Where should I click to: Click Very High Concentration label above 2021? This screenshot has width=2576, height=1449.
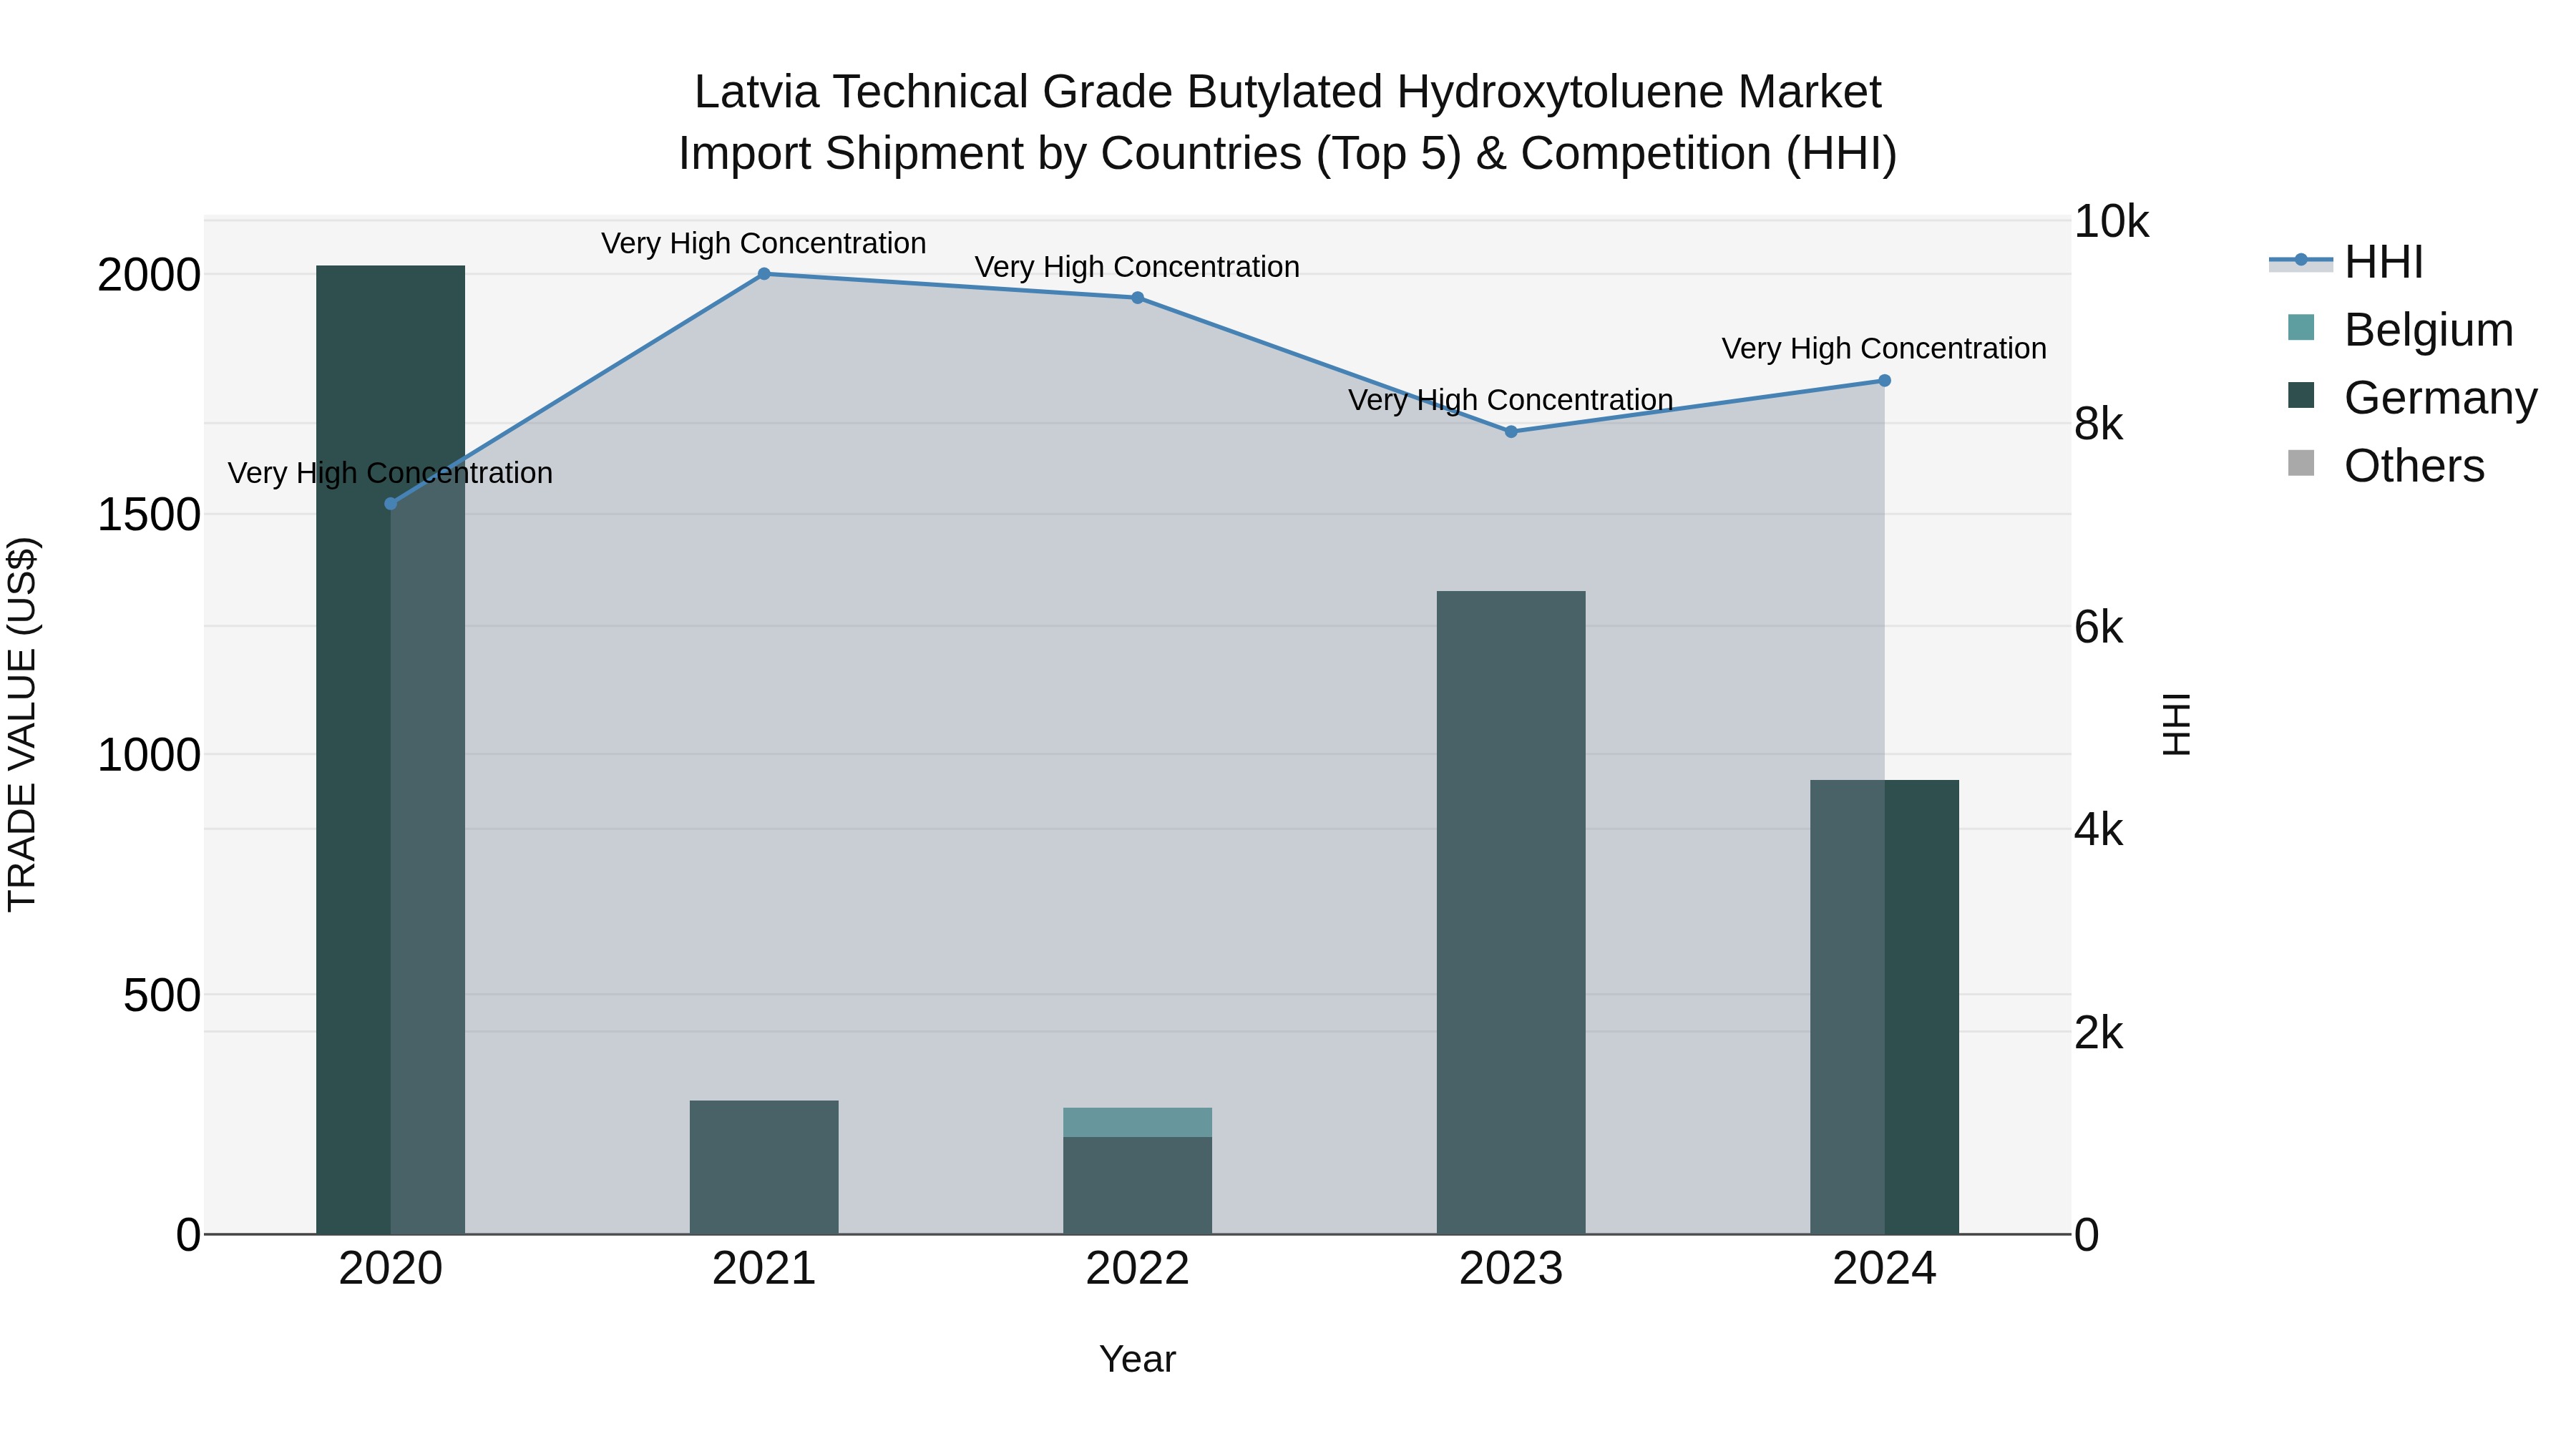764,243
